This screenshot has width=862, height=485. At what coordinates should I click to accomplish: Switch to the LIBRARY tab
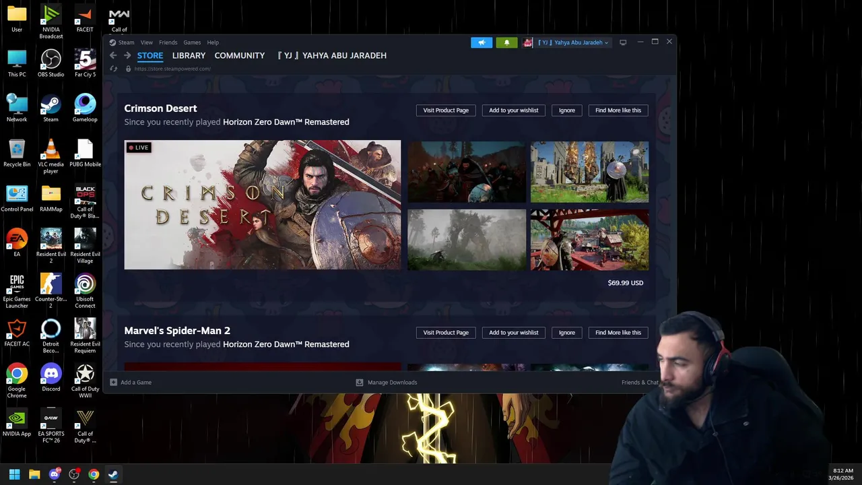(189, 55)
